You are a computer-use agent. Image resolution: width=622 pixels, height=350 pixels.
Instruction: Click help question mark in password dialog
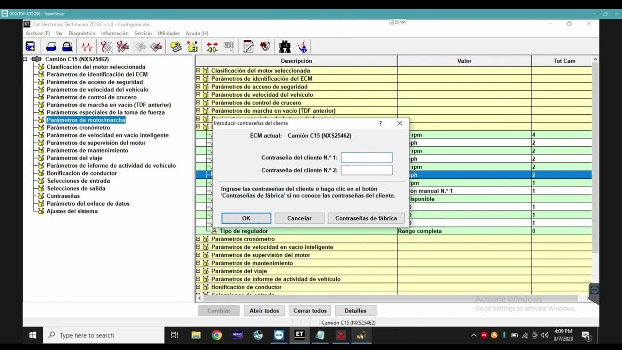[380, 123]
